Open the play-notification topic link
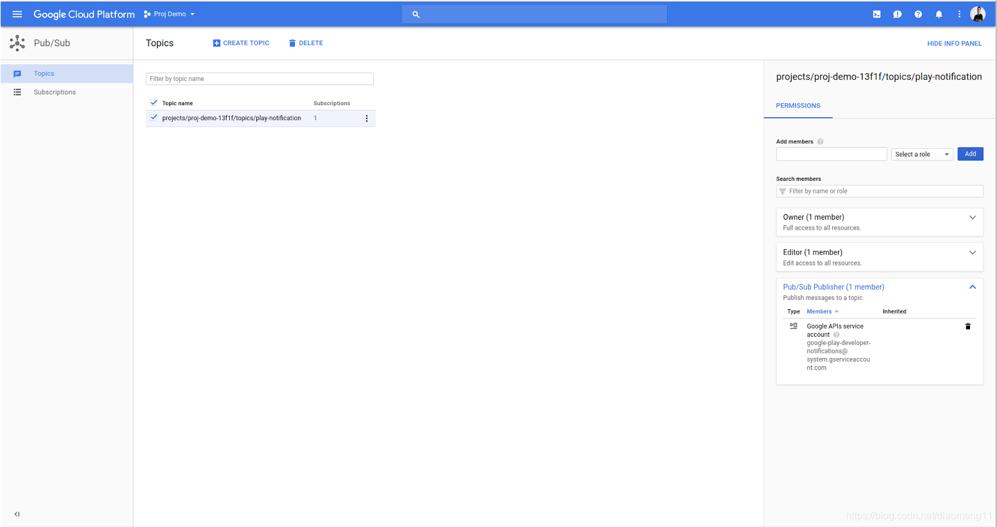This screenshot has width=997, height=527. [x=231, y=118]
